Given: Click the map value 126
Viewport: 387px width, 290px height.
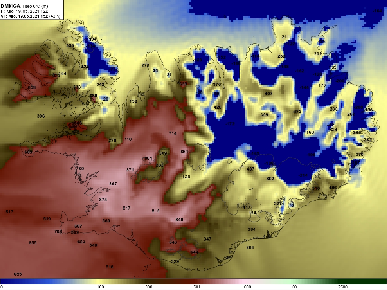Looking at the screenshot, I should click(187, 177).
